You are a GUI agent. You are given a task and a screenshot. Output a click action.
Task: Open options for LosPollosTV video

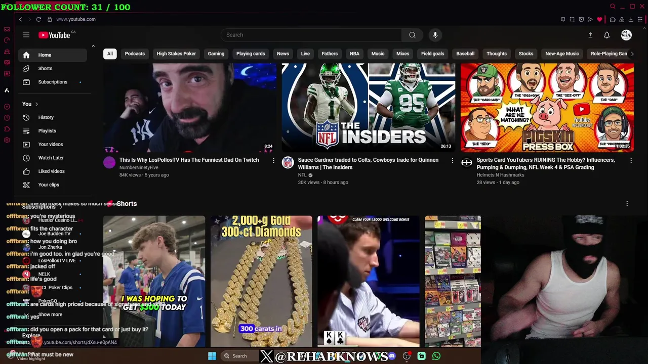click(x=273, y=160)
